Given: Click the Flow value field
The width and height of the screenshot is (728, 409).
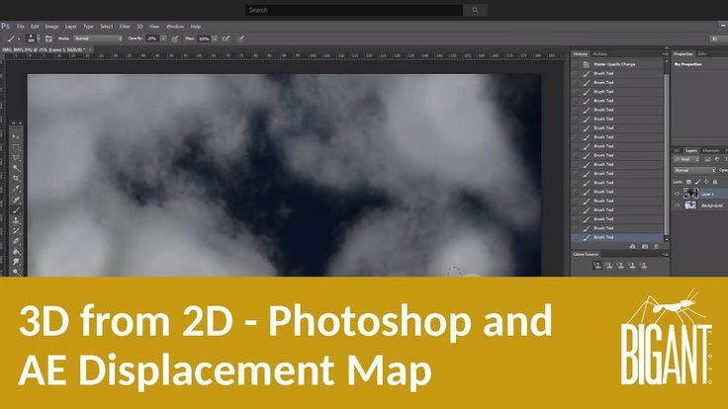Looking at the screenshot, I should click(204, 39).
